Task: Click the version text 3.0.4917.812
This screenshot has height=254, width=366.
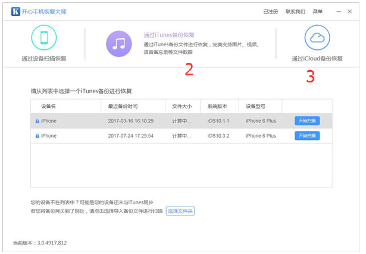Action: pos(52,243)
